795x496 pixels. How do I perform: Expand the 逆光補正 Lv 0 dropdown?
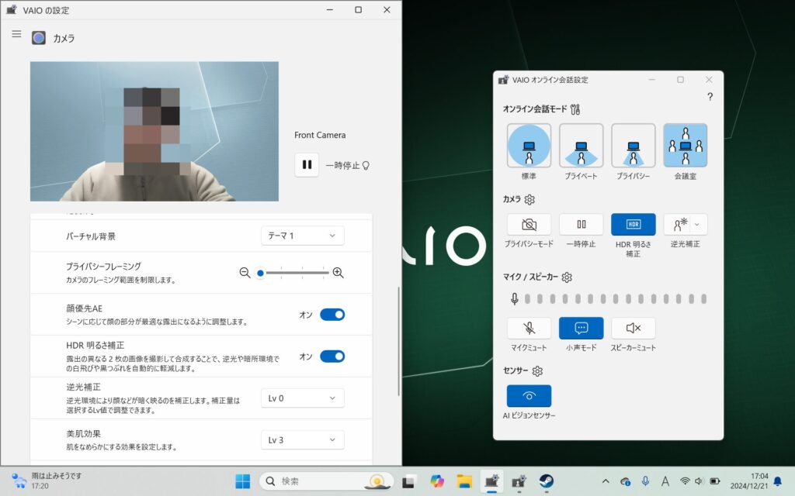[x=302, y=398]
